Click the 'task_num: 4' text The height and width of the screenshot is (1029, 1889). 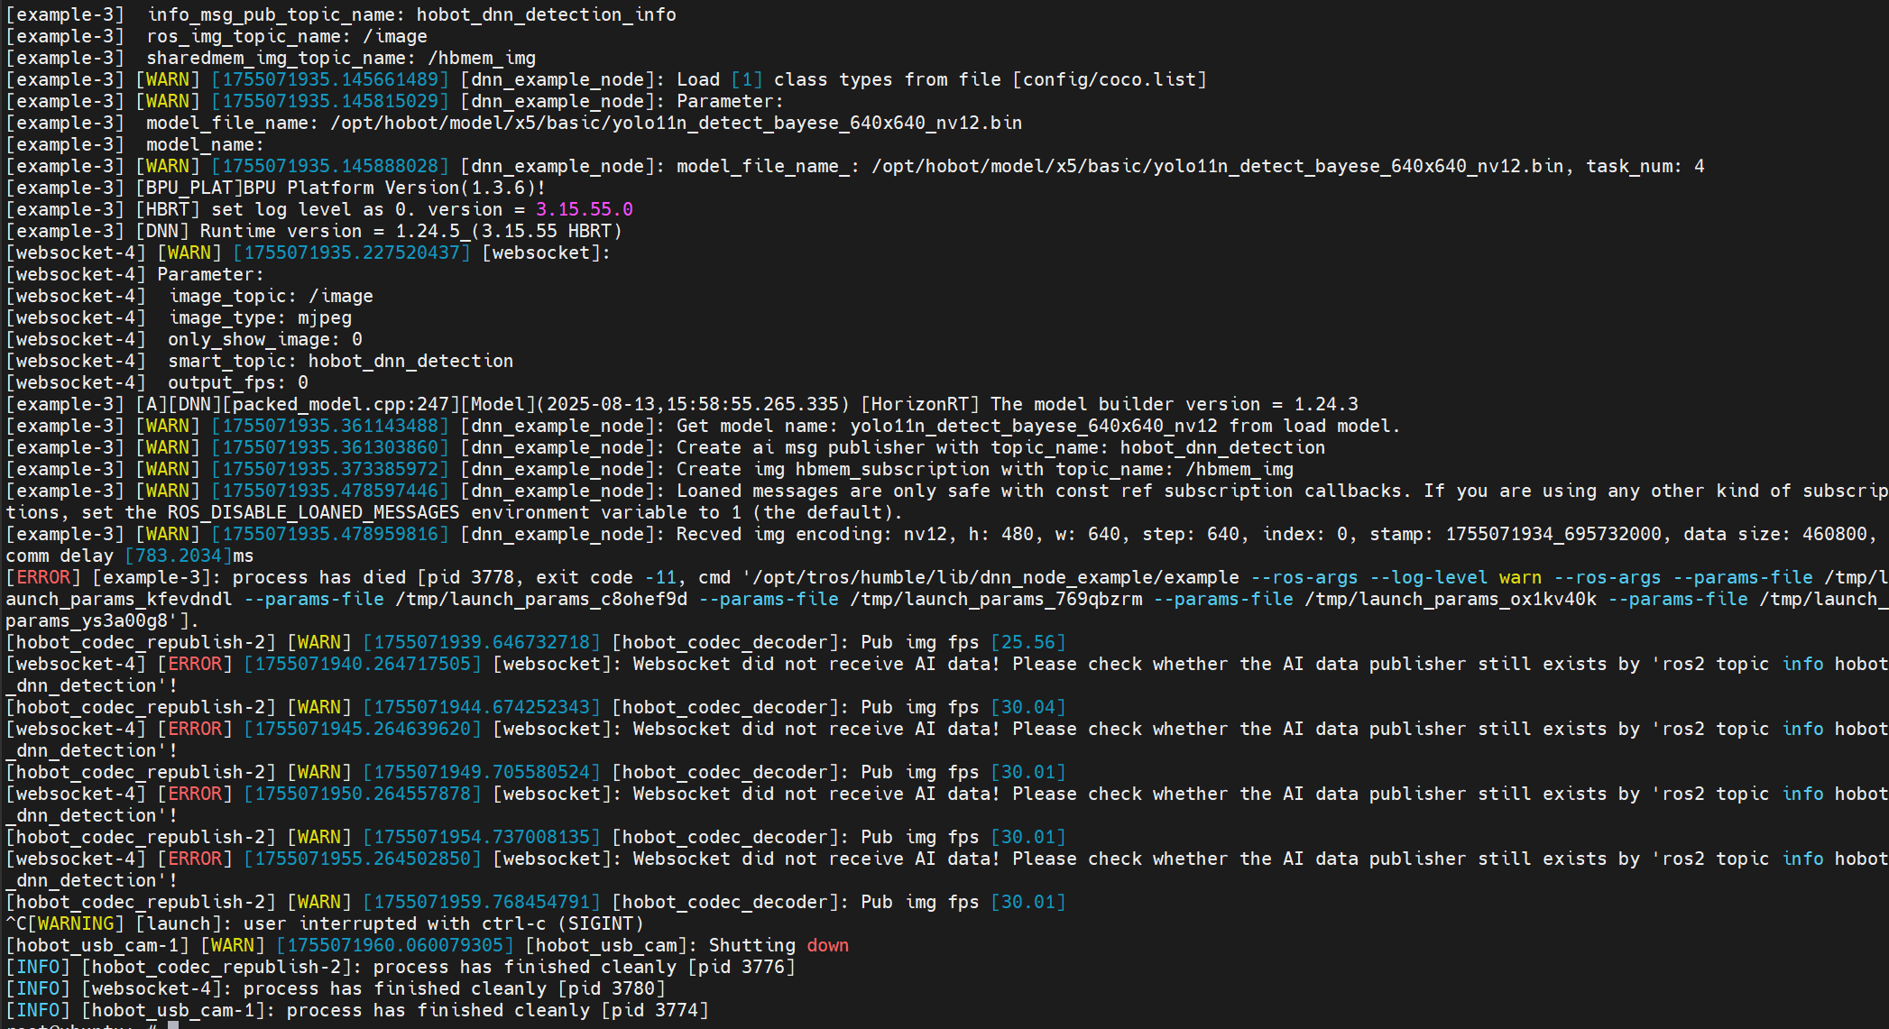coord(1645,166)
